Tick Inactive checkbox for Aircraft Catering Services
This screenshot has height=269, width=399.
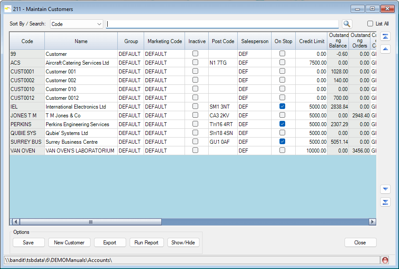click(196, 62)
